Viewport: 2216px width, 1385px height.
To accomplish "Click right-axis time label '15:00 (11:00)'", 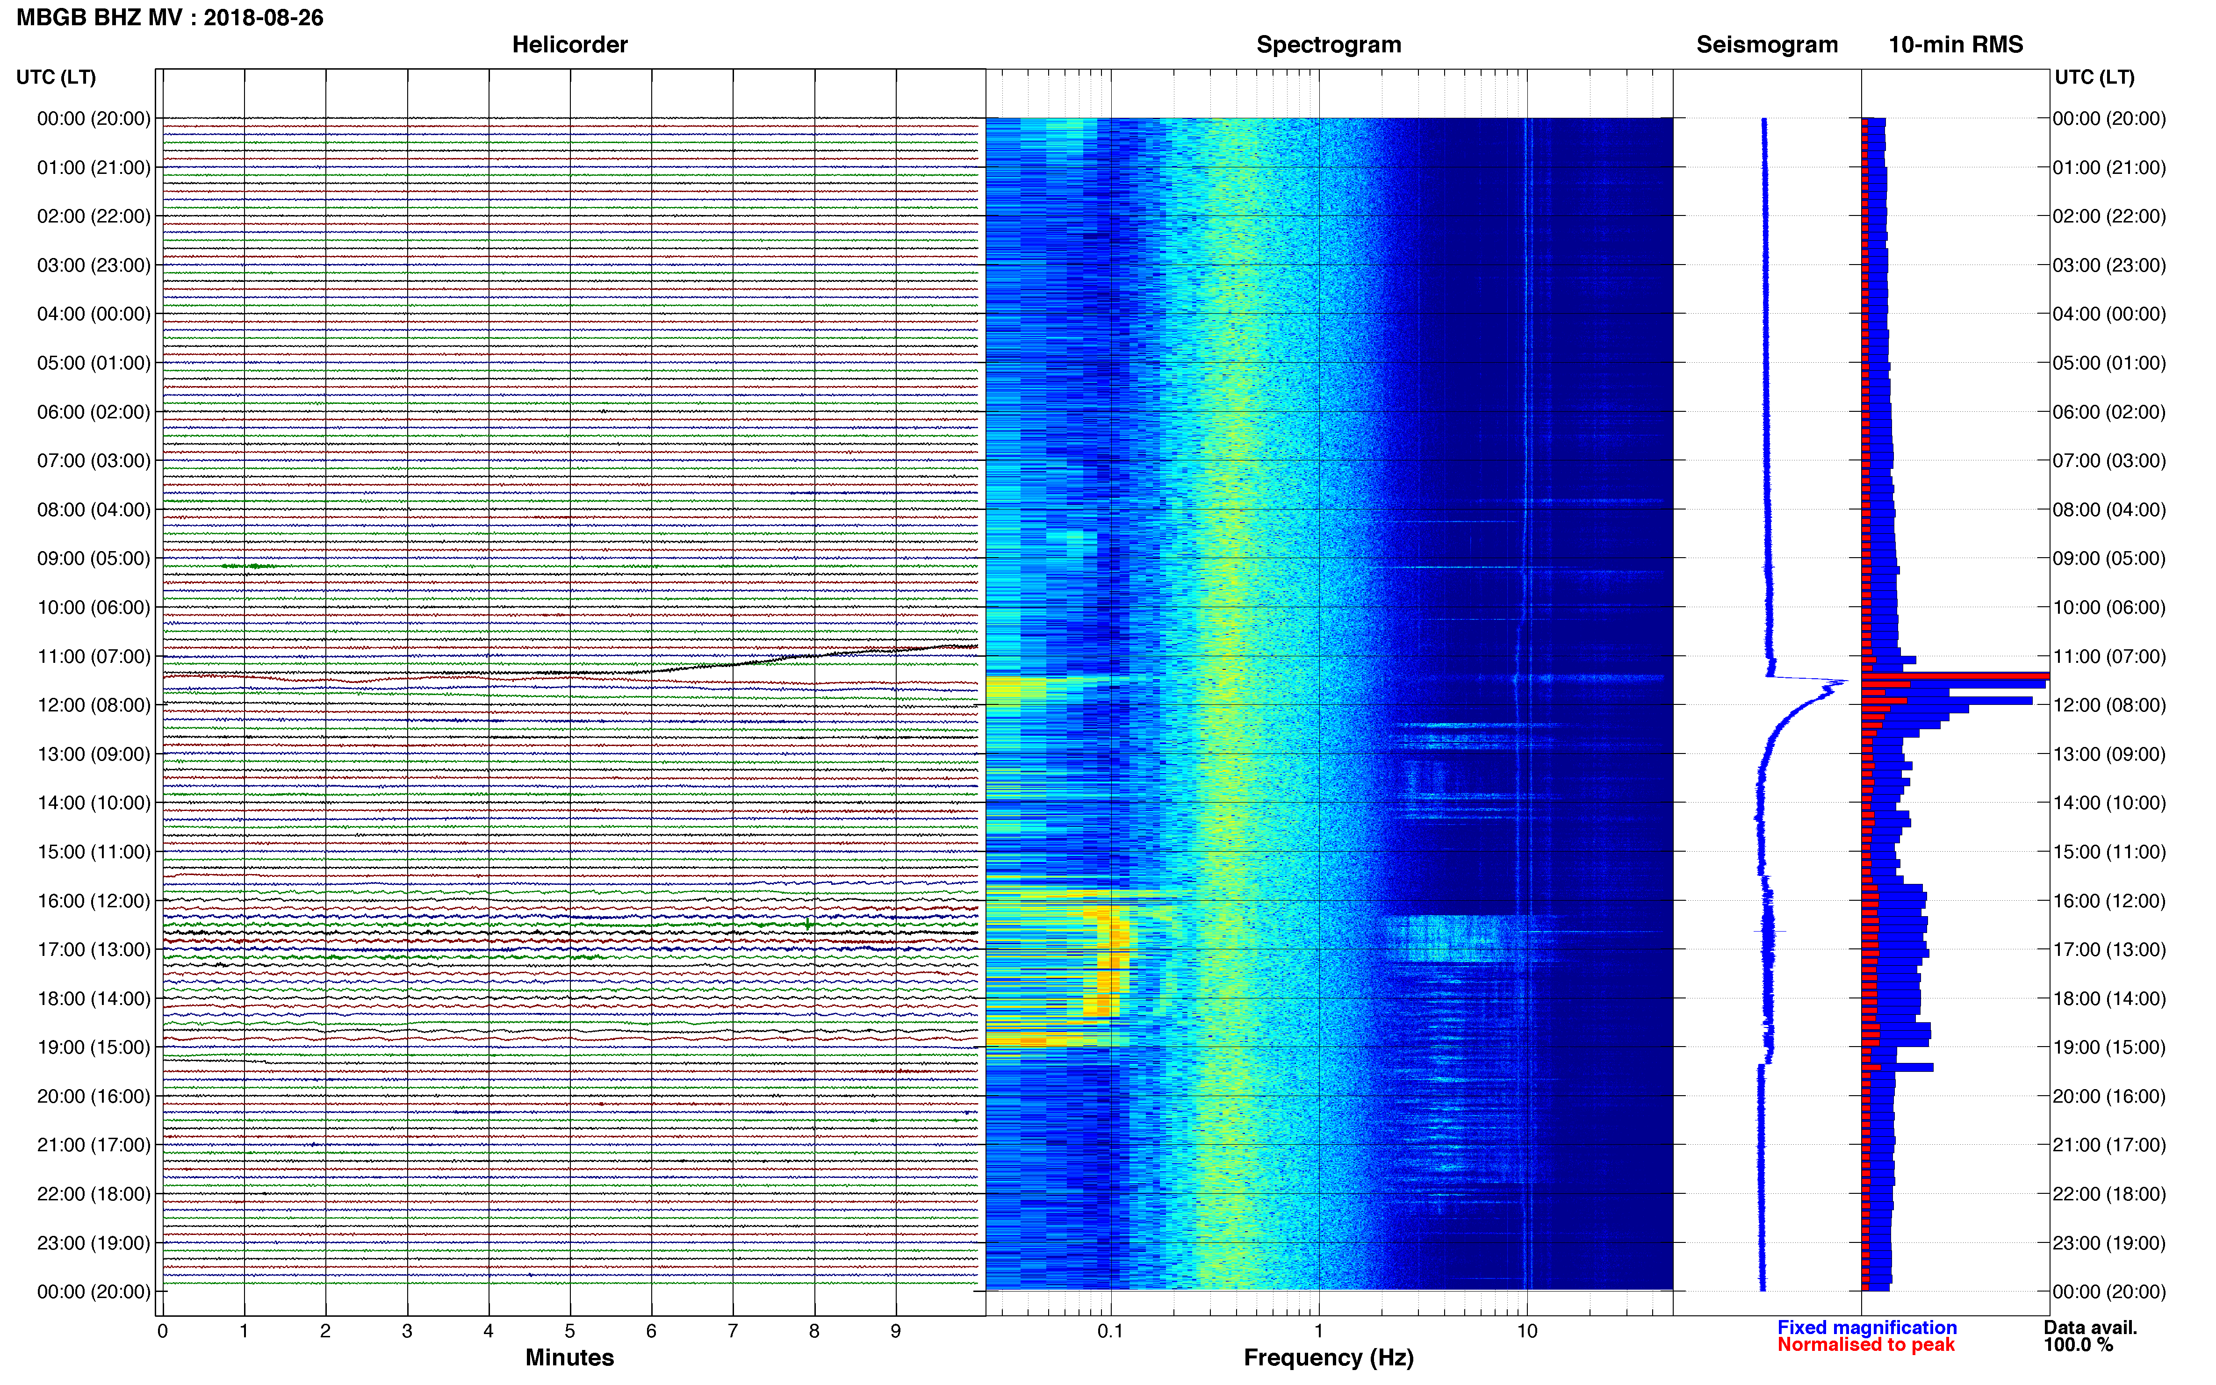I will tap(2109, 852).
